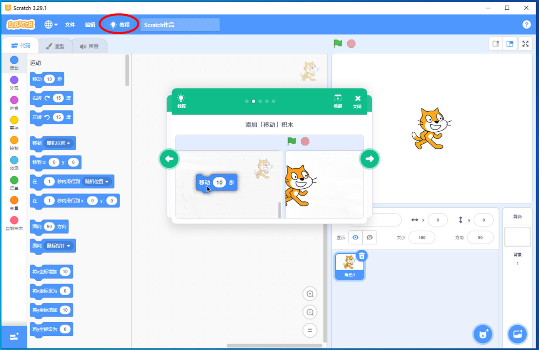Open the choose a backdrop button
This screenshot has height=350, width=539.
pos(517,334)
